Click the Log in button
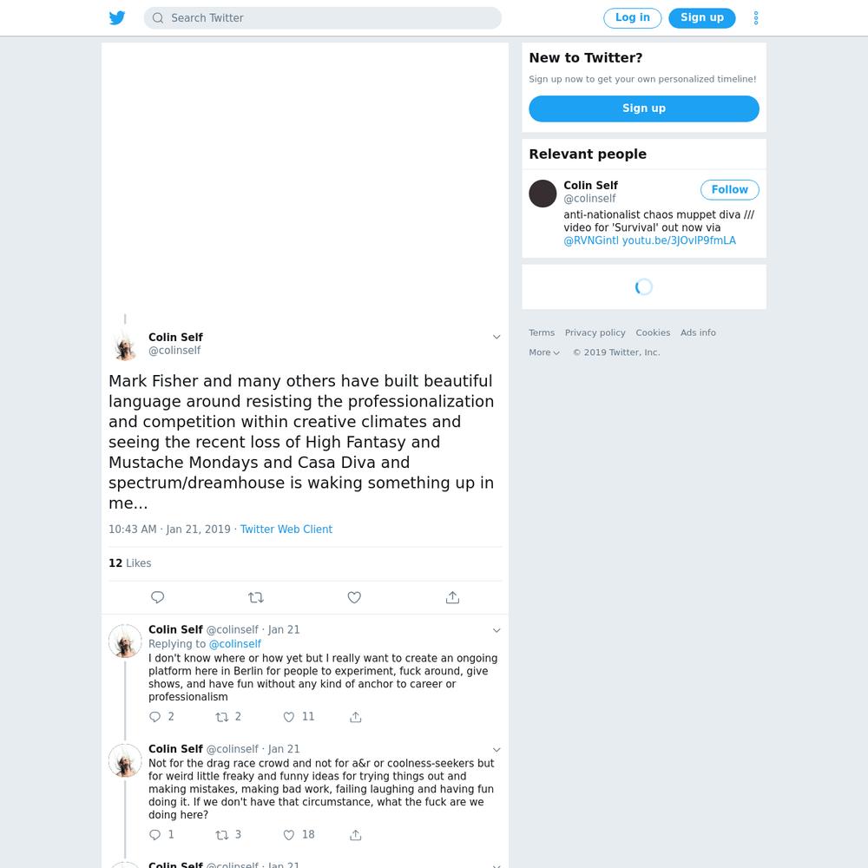 632,17
